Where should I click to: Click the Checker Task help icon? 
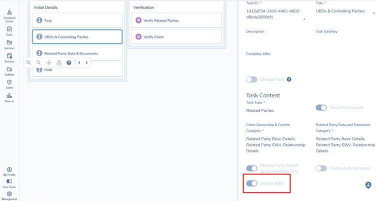(x=289, y=79)
